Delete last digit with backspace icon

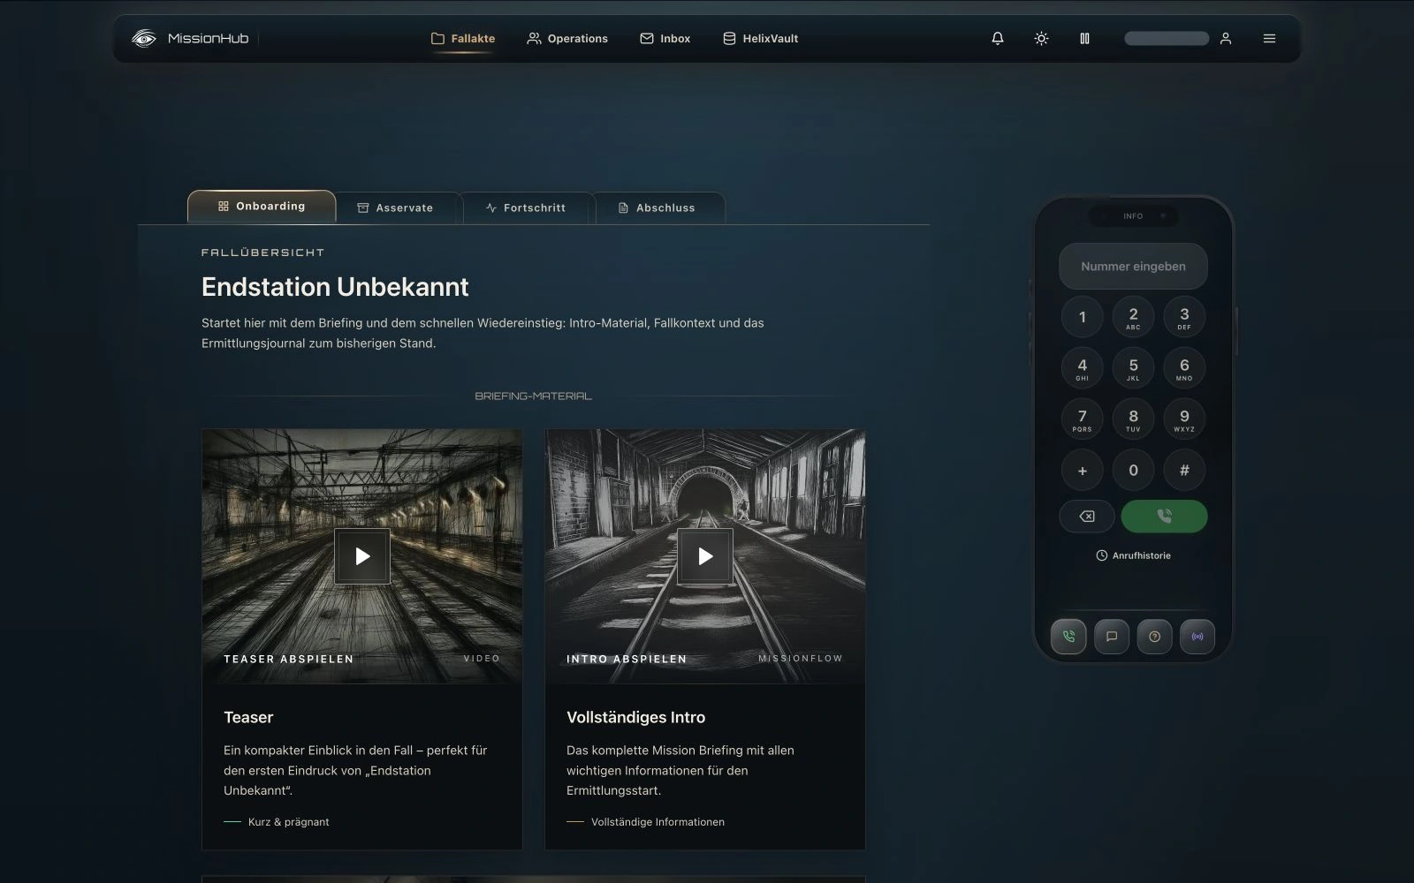coord(1087,517)
